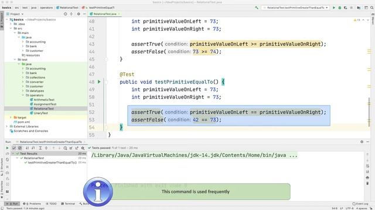Open Event Log in status bar

[360, 204]
